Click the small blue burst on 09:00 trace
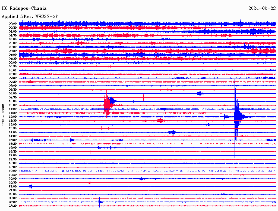 [200, 94]
